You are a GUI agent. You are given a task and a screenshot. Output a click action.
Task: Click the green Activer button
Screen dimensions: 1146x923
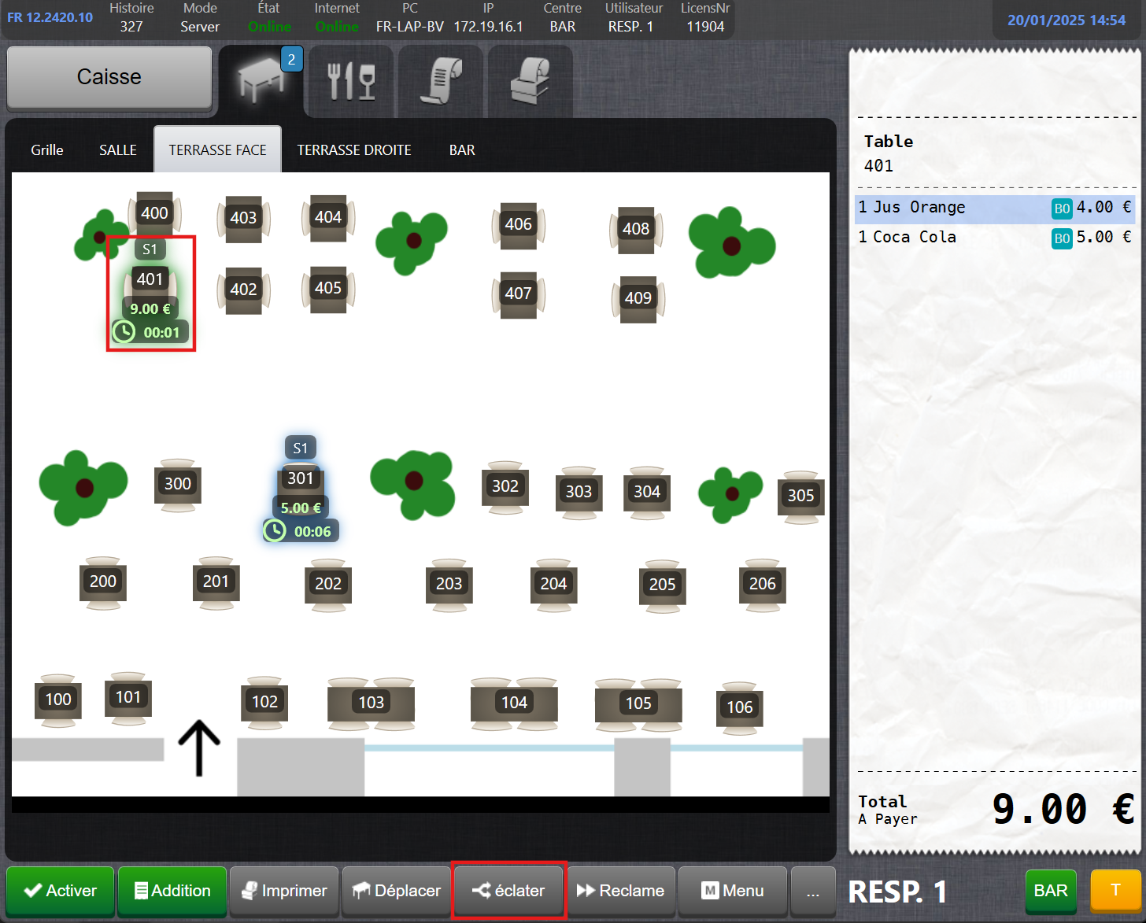[61, 891]
